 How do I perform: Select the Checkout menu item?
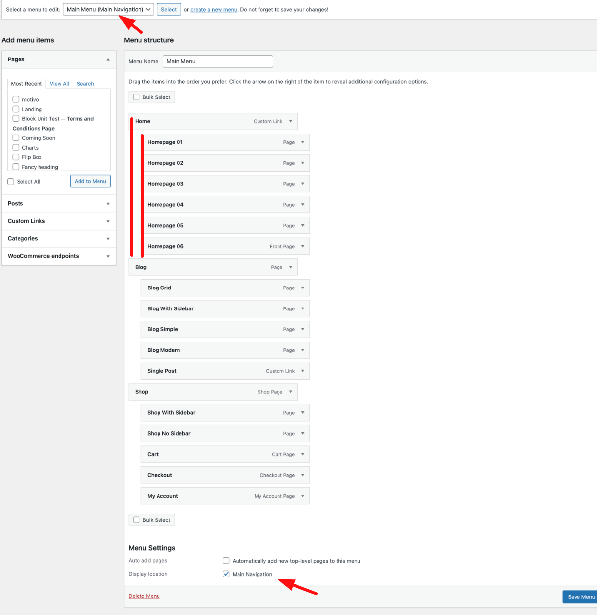(x=225, y=475)
